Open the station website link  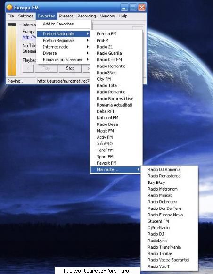click(x=29, y=37)
